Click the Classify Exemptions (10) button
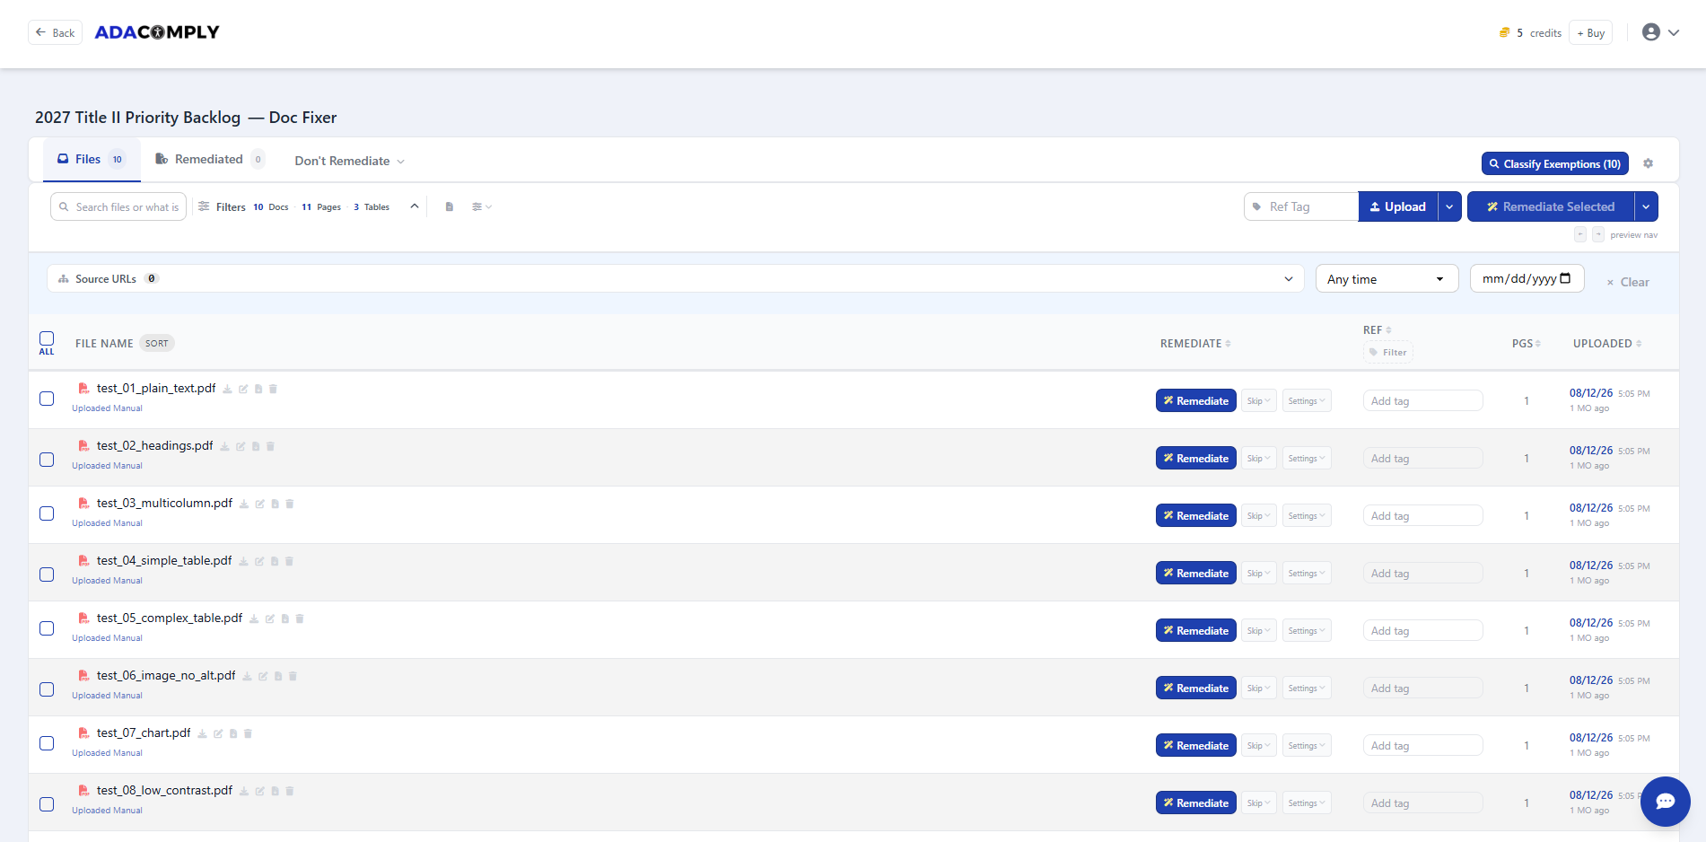This screenshot has height=842, width=1706. pyautogui.click(x=1554, y=163)
